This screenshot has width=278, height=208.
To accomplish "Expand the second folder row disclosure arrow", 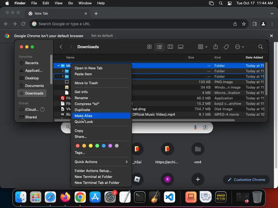I will [63, 71].
